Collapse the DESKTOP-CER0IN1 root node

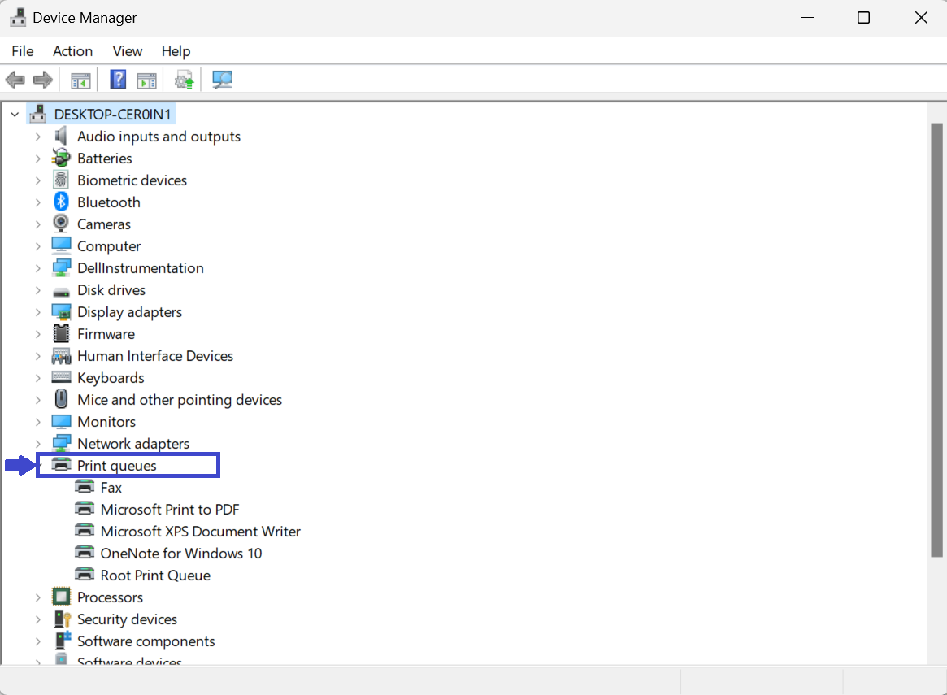(x=15, y=115)
